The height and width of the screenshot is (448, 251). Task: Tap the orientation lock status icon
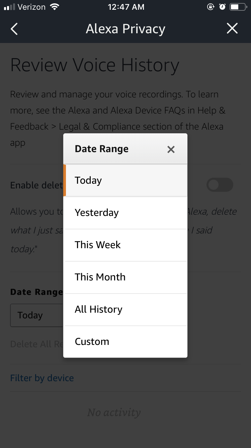(211, 6)
